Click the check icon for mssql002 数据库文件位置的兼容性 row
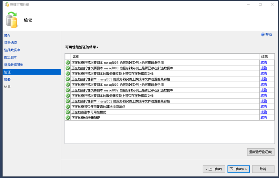 point(68,101)
